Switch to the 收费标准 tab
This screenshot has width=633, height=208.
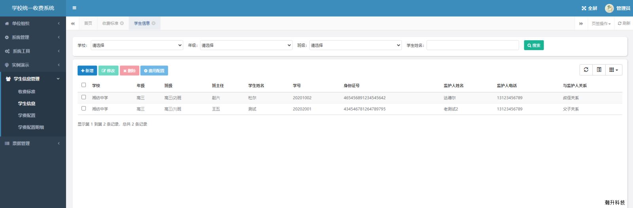tap(110, 23)
